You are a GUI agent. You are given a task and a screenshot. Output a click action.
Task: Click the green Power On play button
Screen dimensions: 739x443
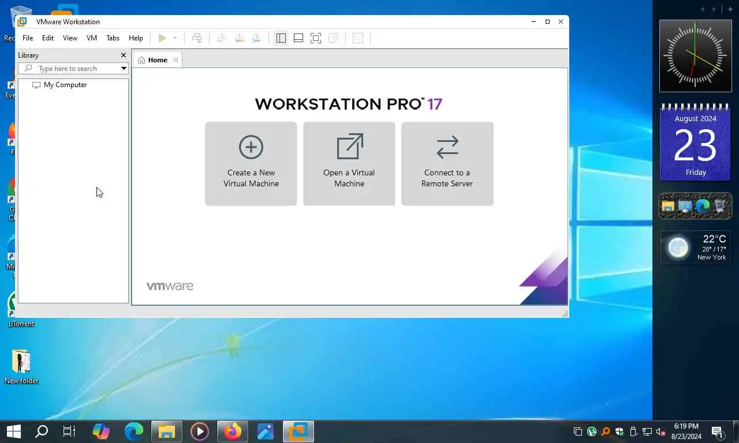pos(162,38)
